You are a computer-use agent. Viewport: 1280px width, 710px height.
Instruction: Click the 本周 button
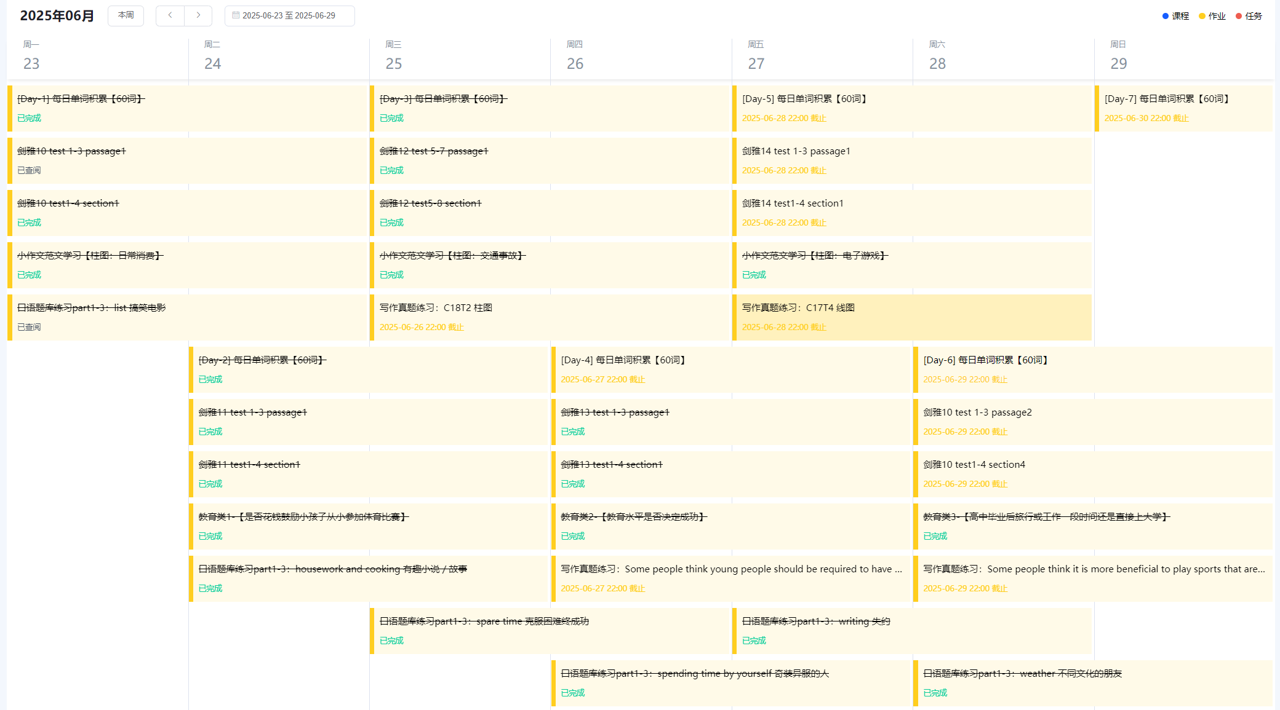point(126,15)
